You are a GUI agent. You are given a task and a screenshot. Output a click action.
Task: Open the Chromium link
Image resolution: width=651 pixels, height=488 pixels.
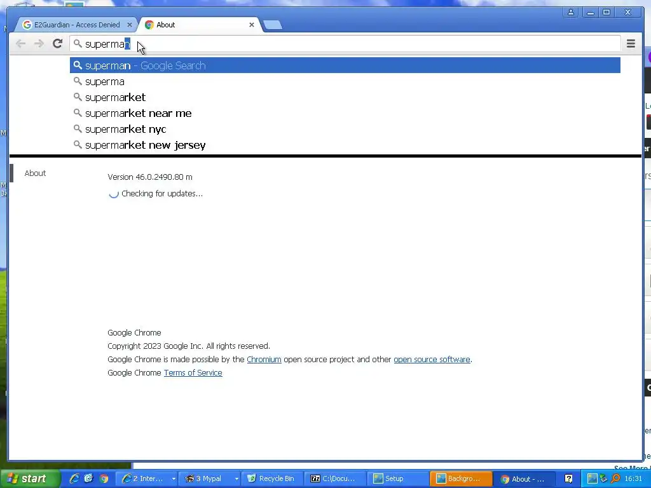click(264, 360)
